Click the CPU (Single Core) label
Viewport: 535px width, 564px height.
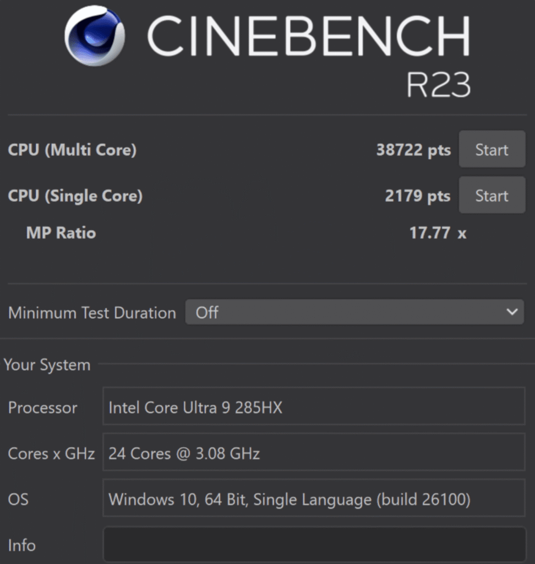pos(75,196)
